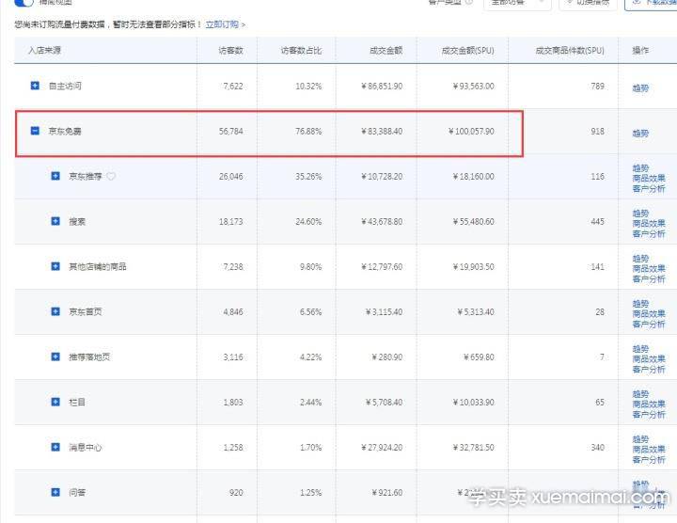Click the 成交商品件数(SPU) column header
Screen dimensions: 677x523
coord(570,51)
